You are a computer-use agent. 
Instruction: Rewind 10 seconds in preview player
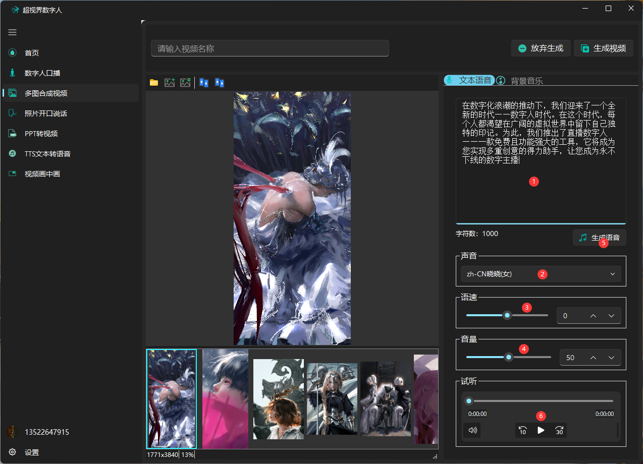point(523,430)
